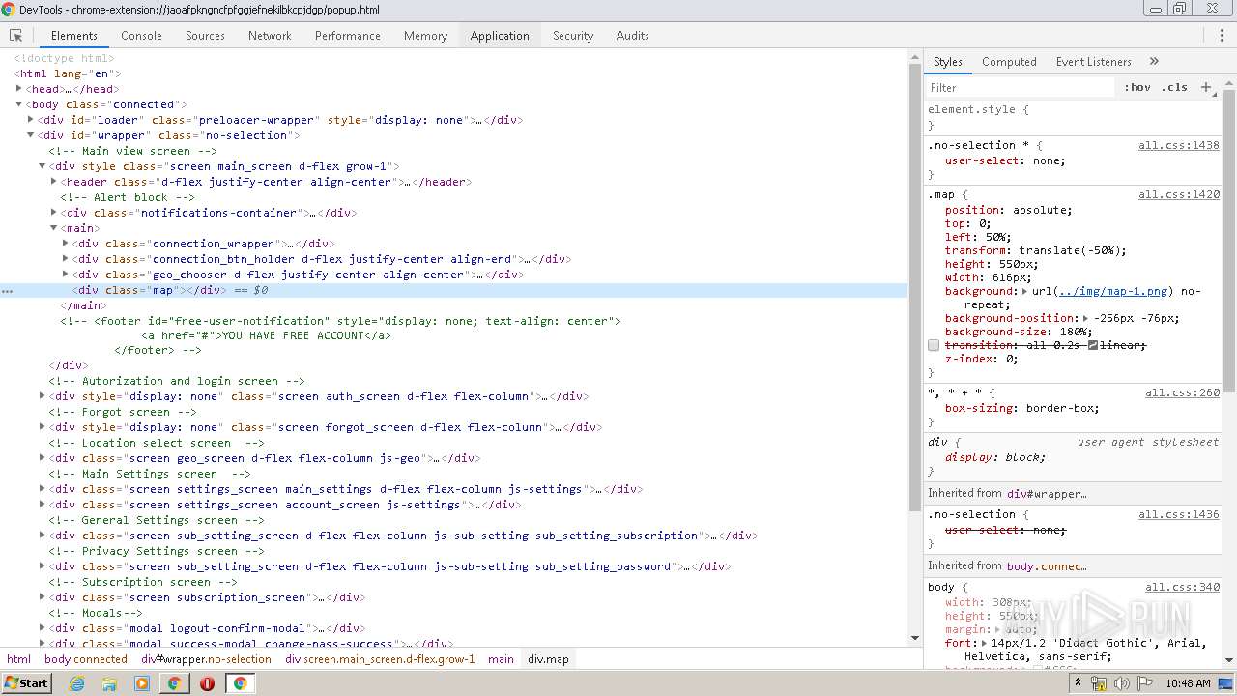This screenshot has width=1237, height=696.
Task: Open the Network tab
Action: coord(270,36)
